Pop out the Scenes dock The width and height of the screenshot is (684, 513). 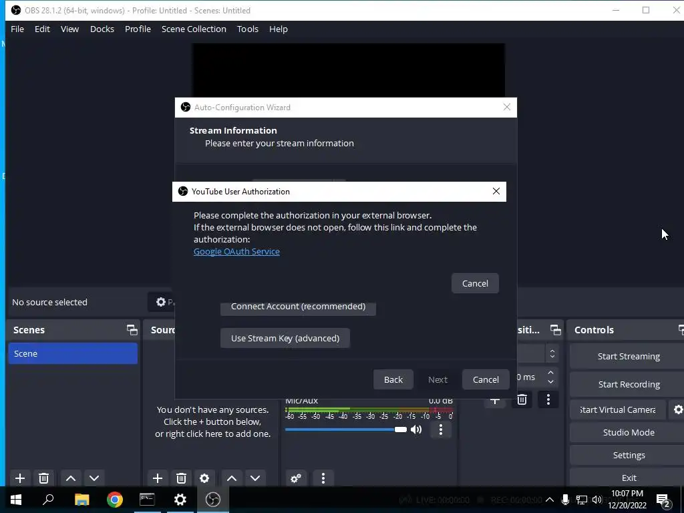coord(132,330)
